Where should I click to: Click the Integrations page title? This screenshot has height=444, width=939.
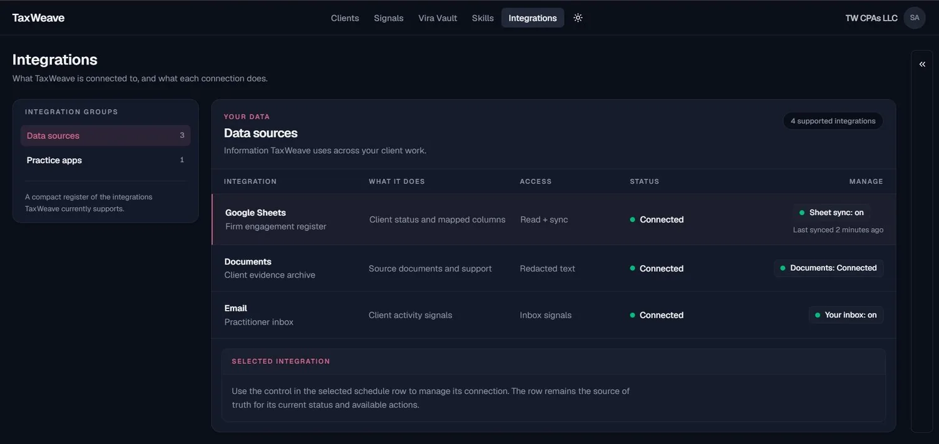pyautogui.click(x=55, y=59)
